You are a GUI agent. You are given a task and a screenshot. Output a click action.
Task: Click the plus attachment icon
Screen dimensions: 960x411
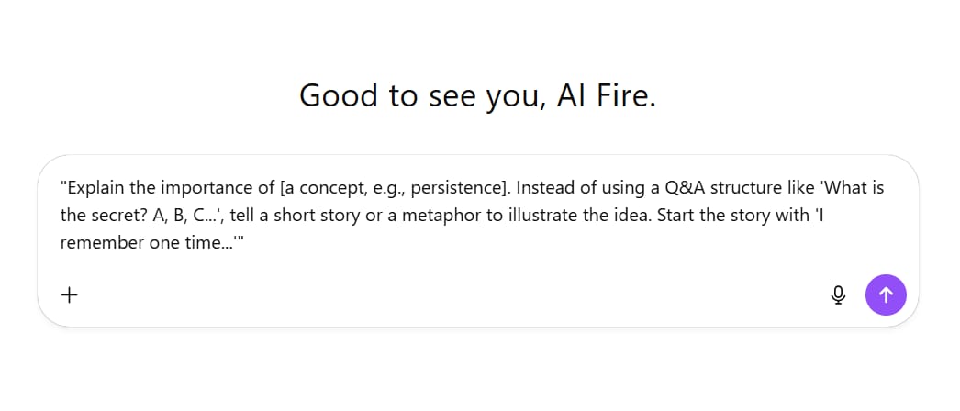pos(70,295)
